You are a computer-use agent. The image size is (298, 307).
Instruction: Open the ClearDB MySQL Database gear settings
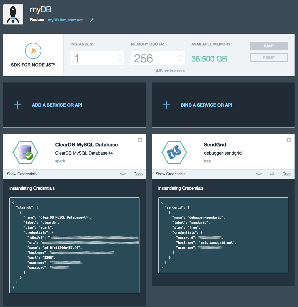pos(140,140)
